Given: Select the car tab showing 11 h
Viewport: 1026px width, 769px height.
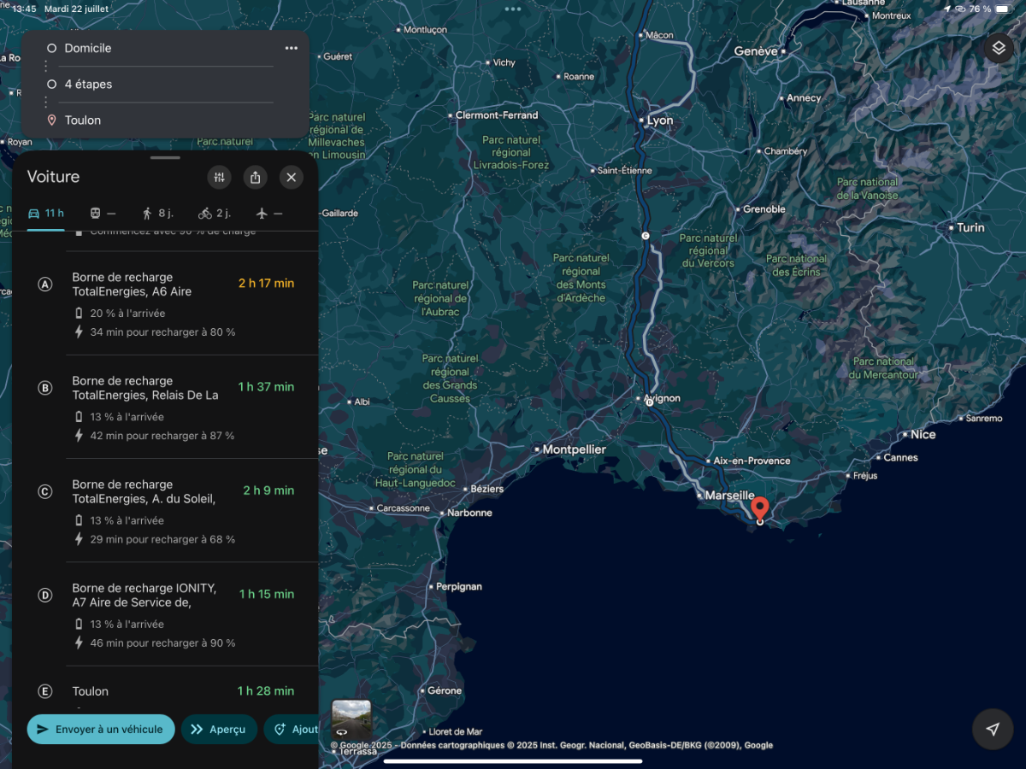Looking at the screenshot, I should [x=46, y=214].
